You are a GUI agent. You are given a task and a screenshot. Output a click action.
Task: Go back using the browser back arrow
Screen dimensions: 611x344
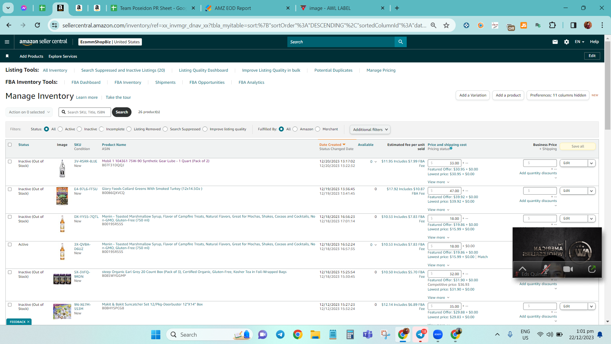(9, 25)
